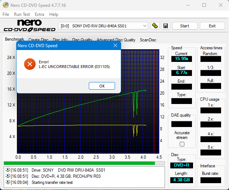Viewport: 229px width, 190px height.
Task: Click the floppy disk save icon
Action: coord(165,26)
